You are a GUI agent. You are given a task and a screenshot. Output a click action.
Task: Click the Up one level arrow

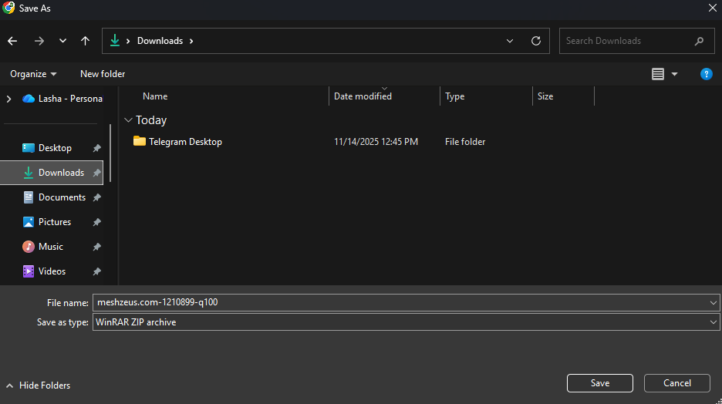(85, 41)
